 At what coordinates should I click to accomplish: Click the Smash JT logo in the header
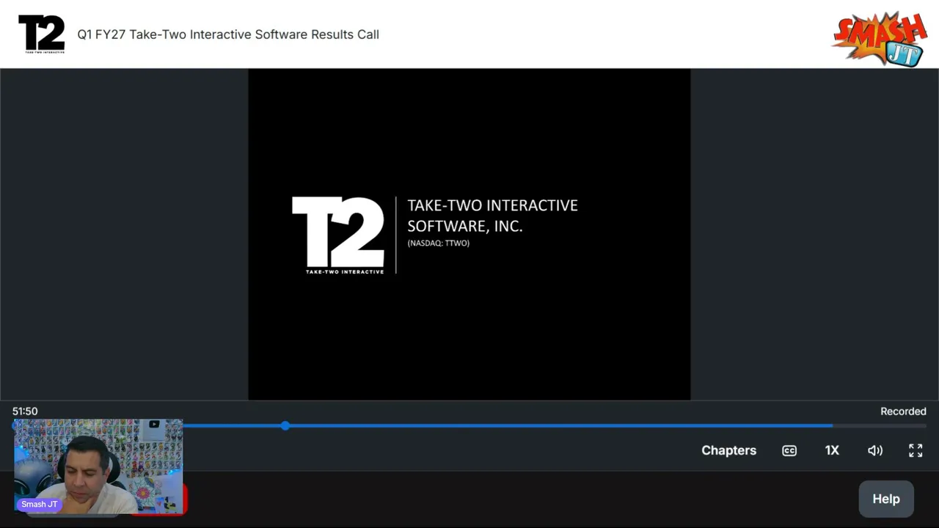click(x=880, y=38)
